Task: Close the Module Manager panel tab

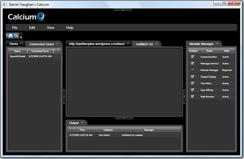Action: coord(217,43)
